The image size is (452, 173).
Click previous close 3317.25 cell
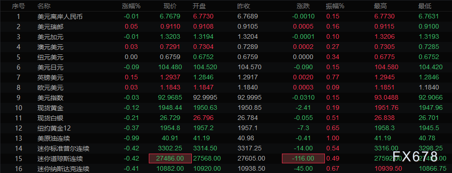point(249,149)
